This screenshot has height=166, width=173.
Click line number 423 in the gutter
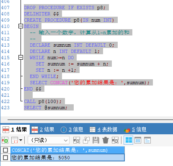tap(5, 108)
